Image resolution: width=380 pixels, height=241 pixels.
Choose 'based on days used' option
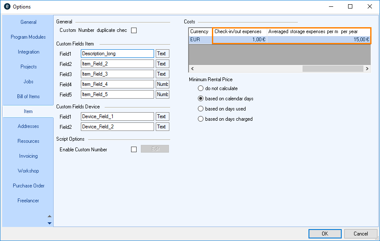click(201, 109)
